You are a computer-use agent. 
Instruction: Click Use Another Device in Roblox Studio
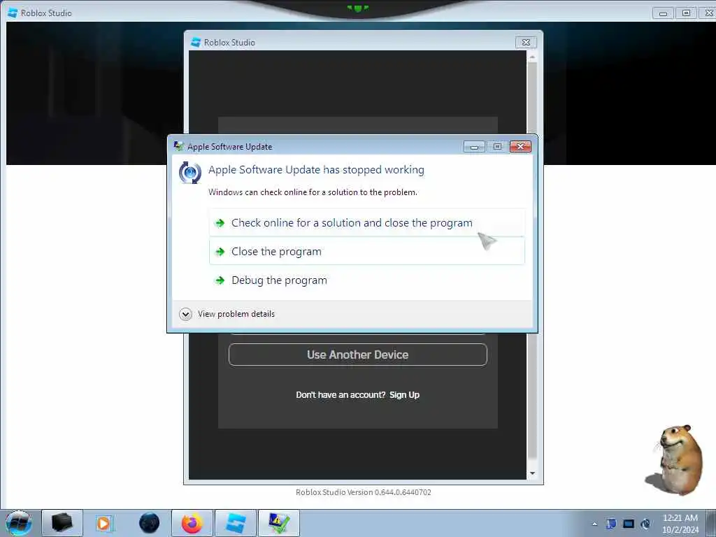click(x=357, y=355)
